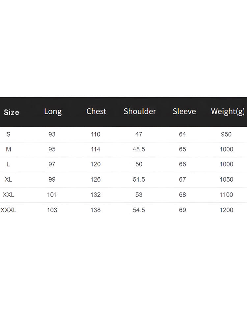
Task: Click chest value 110 in S row
Action: [96, 134]
